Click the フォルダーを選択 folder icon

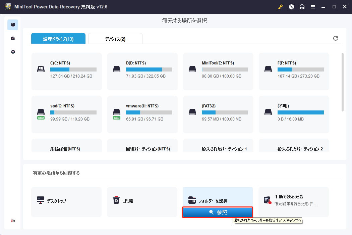192,200
